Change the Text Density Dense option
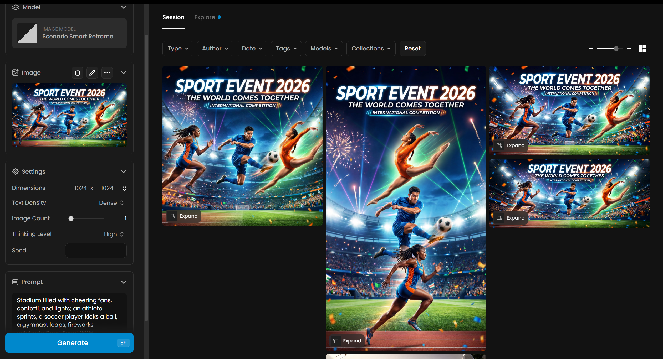 click(x=111, y=203)
